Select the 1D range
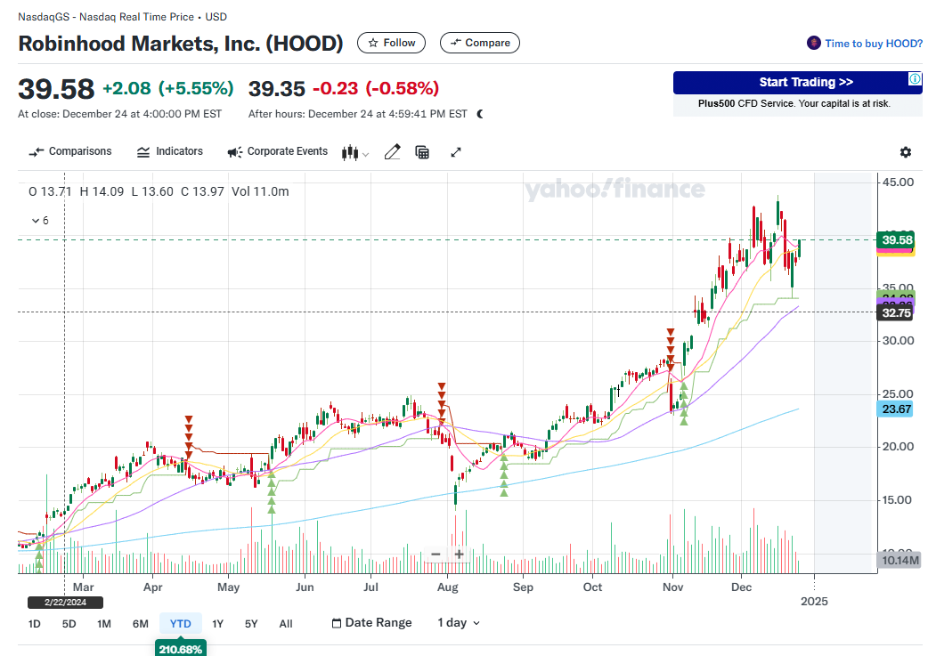Image resolution: width=928 pixels, height=656 pixels. pos(35,623)
